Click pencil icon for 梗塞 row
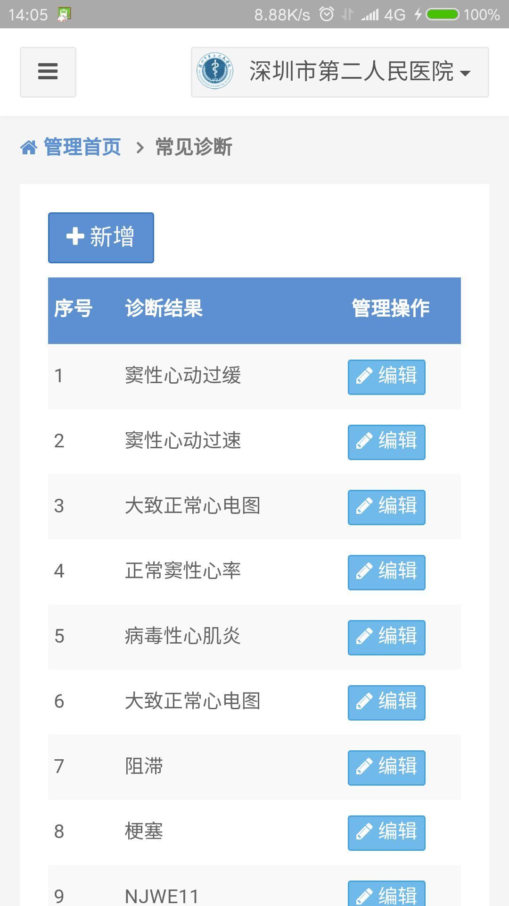 point(364,832)
